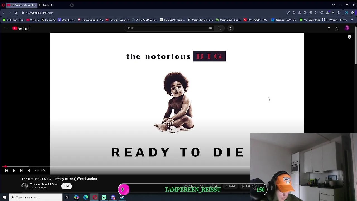
Task: Open the edit-page pencil toolbar icon
Action: 294,13
